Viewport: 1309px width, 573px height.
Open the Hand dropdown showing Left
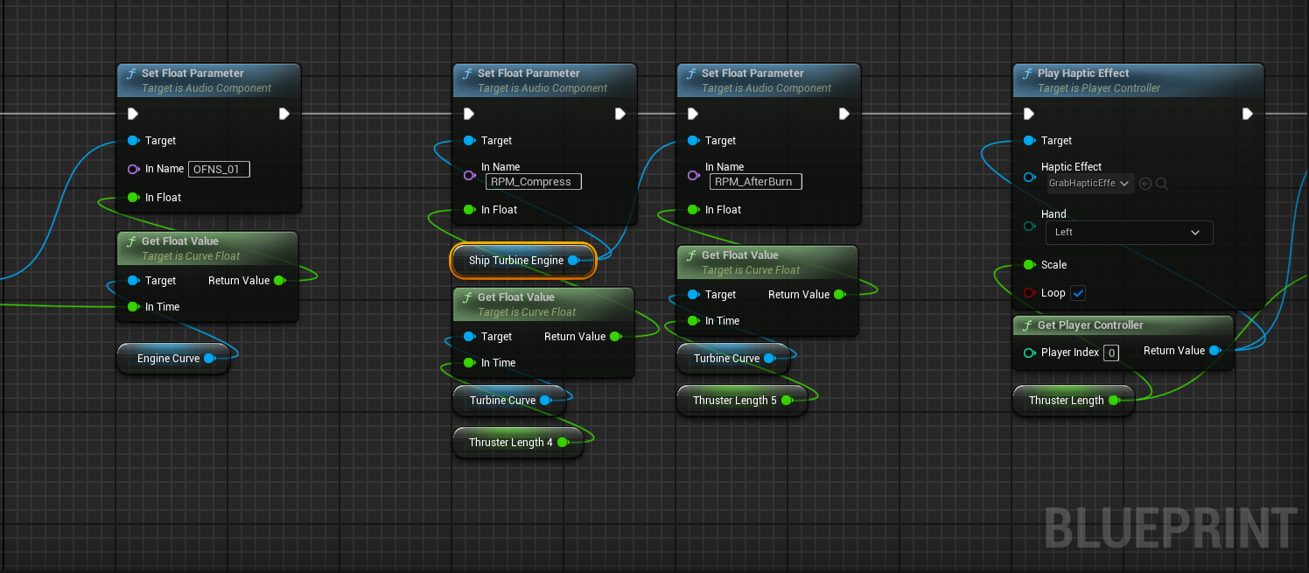click(x=1129, y=233)
